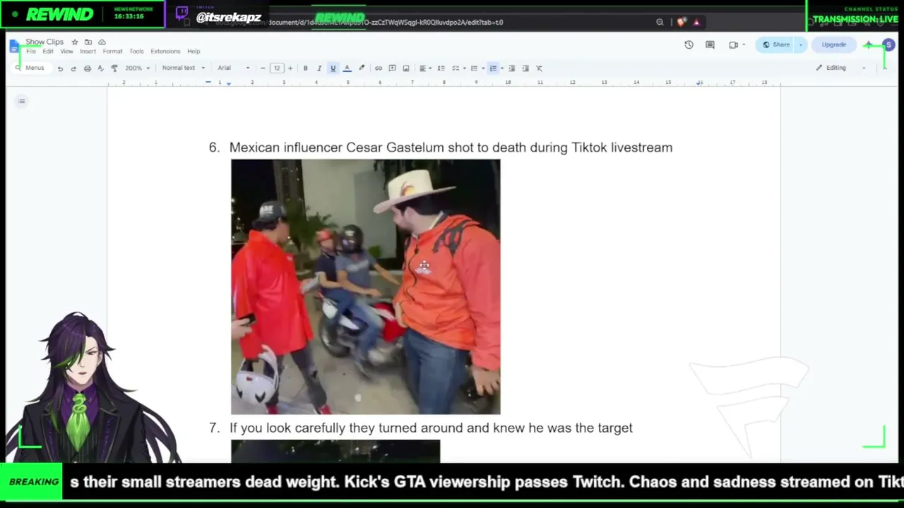Screen dimensions: 904x508
Task: Toggle the bulleted list
Action: point(476,68)
